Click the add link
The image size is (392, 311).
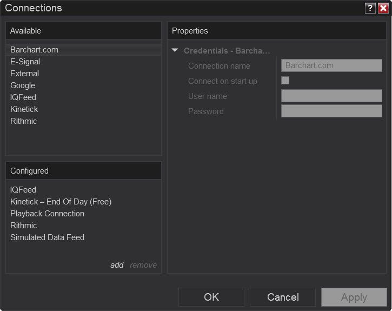tap(117, 265)
